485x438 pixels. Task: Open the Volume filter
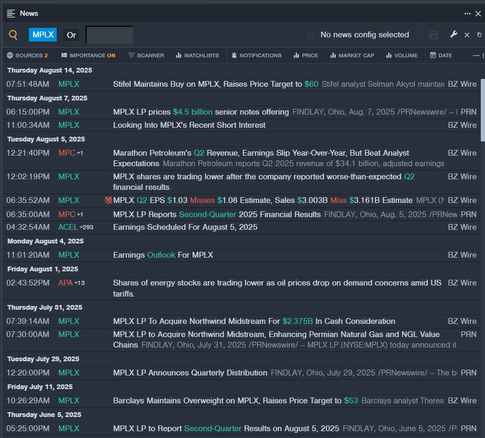(x=402, y=55)
